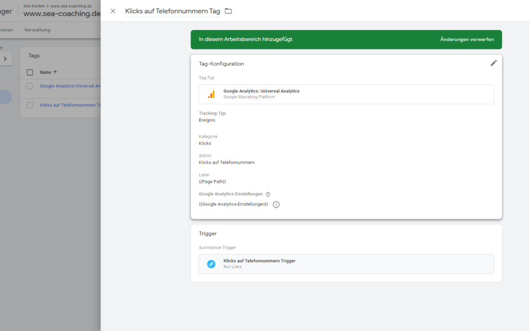Click www.sea-coaching.de container title
Screen dimensions: 529x331
(62, 14)
